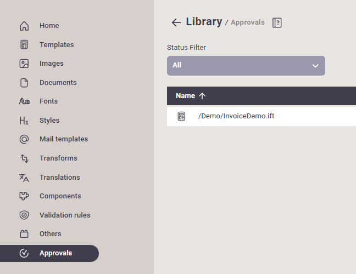This screenshot has height=274, width=356.
Task: Expand the Status Filter dropdown
Action: pos(246,65)
